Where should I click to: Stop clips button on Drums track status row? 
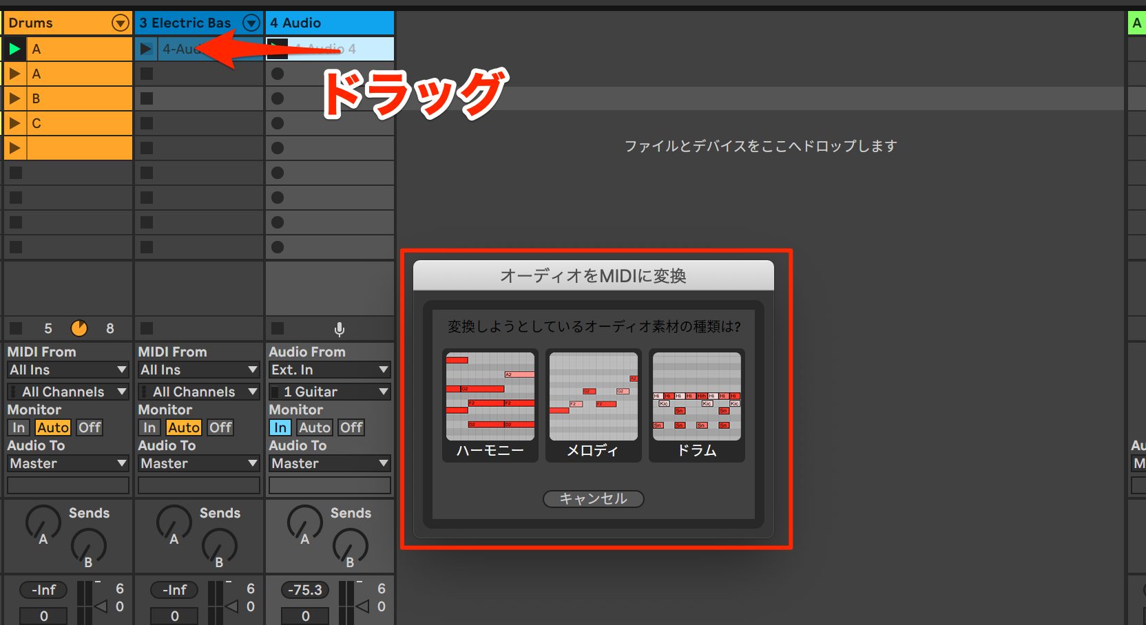tap(16, 328)
